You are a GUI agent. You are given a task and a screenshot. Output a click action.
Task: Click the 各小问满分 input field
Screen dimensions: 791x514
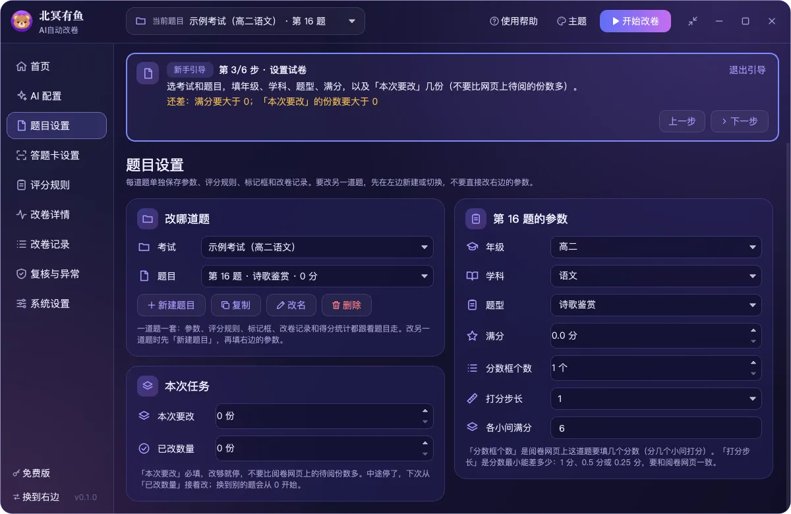(x=656, y=428)
